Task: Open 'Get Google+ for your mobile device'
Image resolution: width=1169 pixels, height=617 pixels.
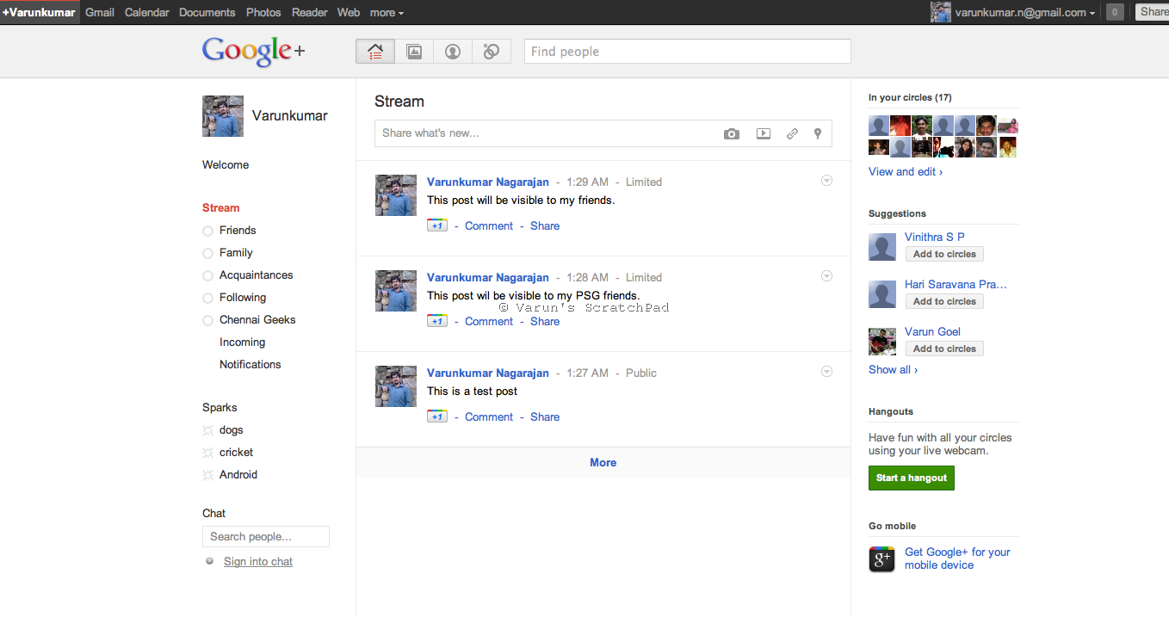Action: tap(957, 558)
